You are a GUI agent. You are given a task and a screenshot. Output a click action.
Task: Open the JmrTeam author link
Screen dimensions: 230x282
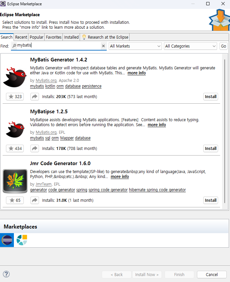click(44, 184)
